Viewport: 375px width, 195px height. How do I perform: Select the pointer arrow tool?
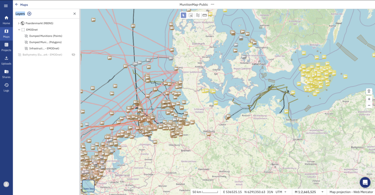pos(184,15)
